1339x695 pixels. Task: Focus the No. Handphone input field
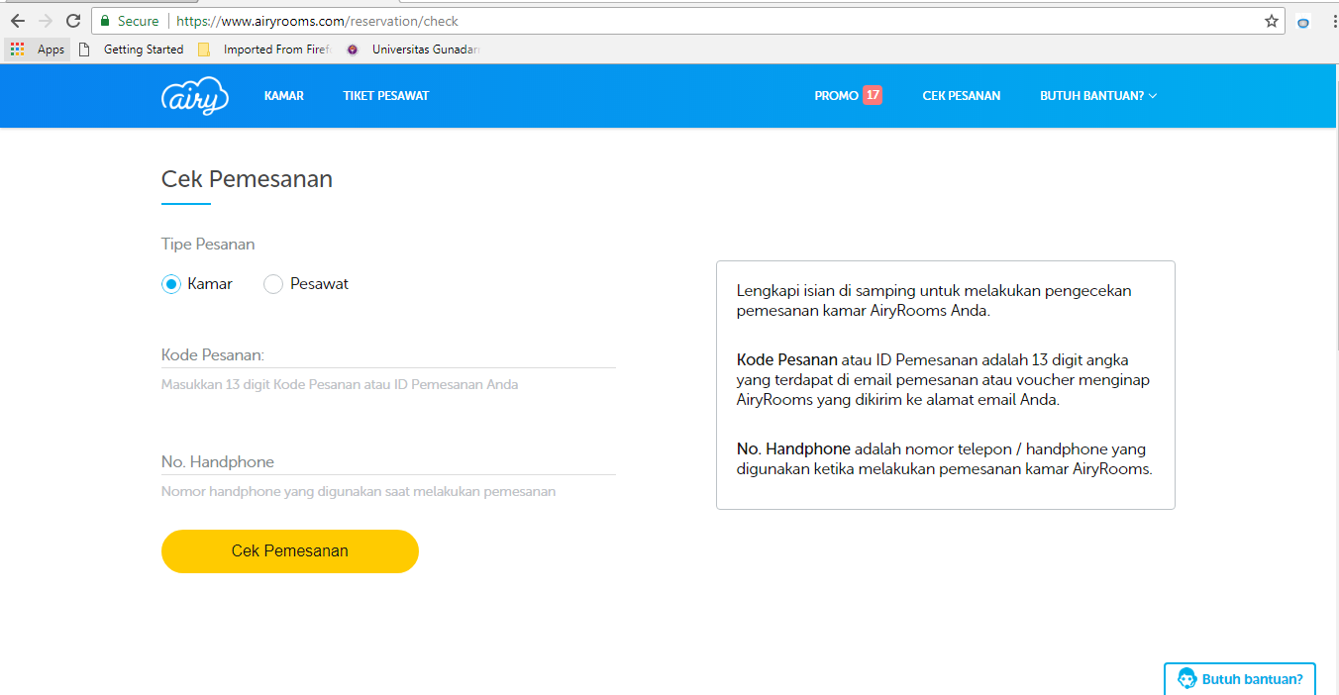click(x=388, y=461)
